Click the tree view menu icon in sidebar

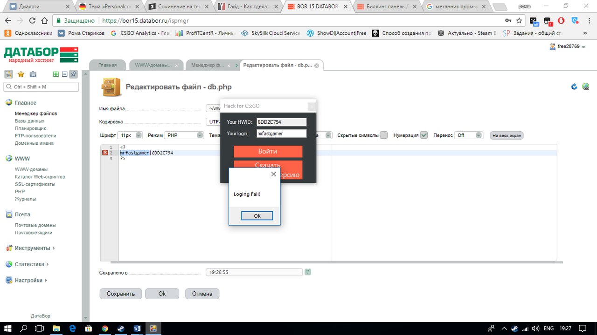8,74
